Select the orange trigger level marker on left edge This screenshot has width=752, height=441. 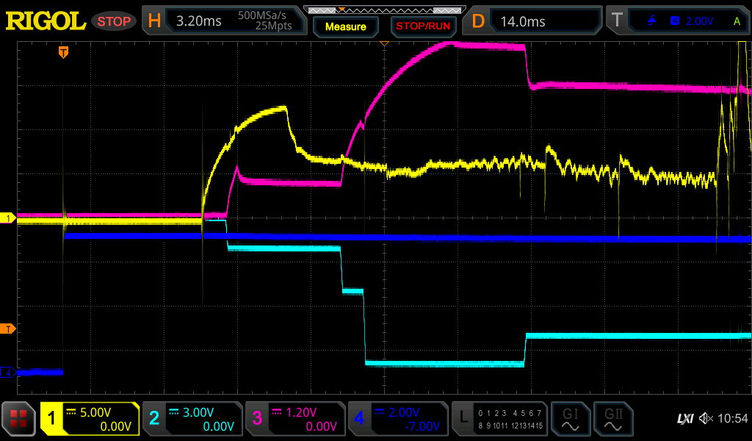[8, 329]
